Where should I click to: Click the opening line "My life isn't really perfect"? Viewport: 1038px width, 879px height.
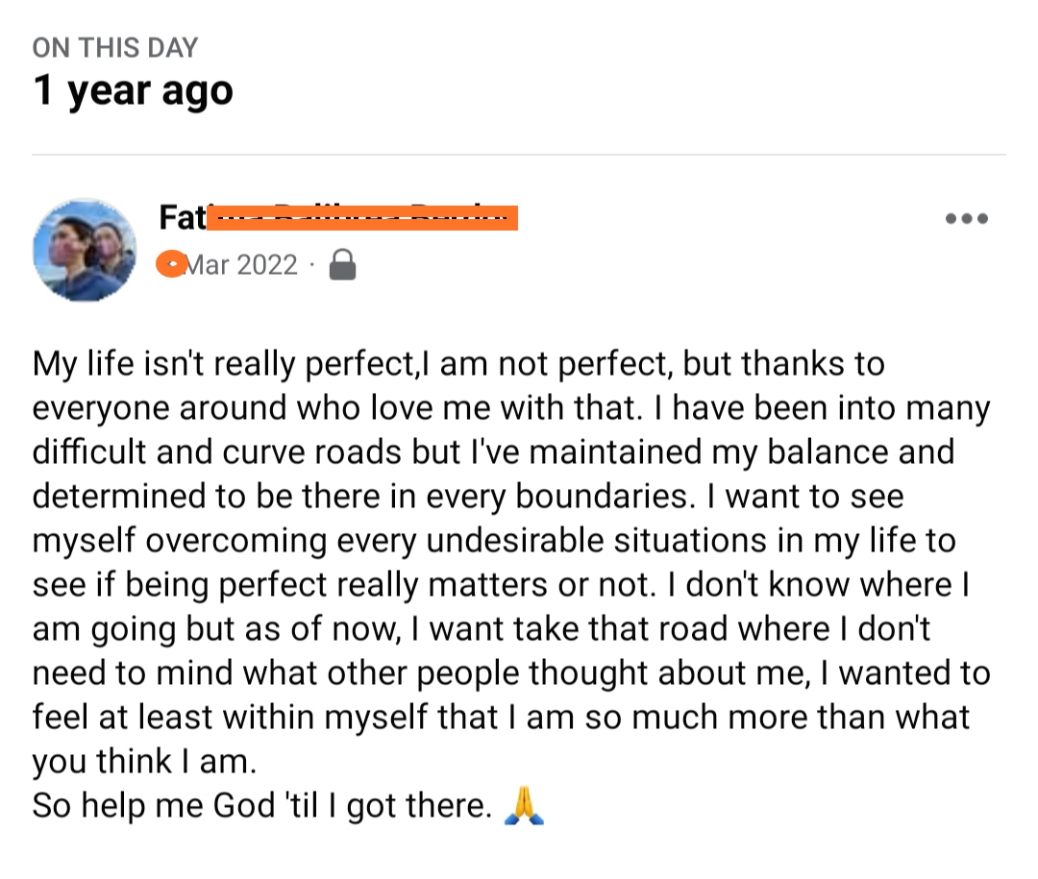pyautogui.click(x=222, y=364)
